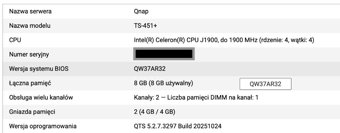Click the Nazwa modelu label

tap(30, 26)
